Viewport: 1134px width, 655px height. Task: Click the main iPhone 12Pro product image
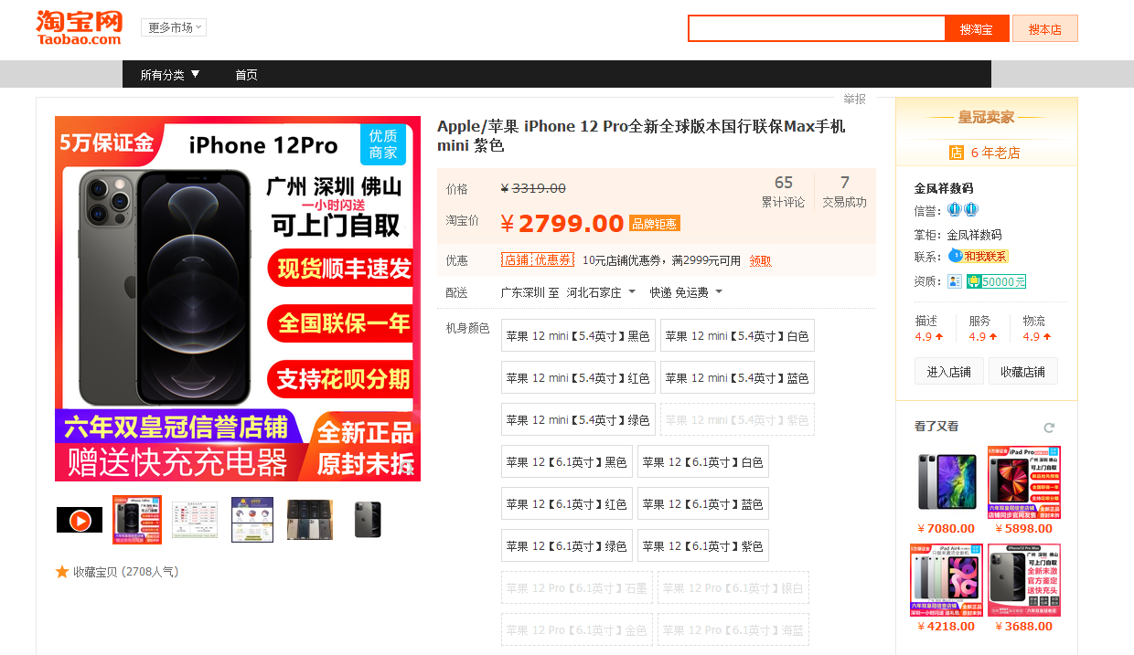(x=238, y=299)
